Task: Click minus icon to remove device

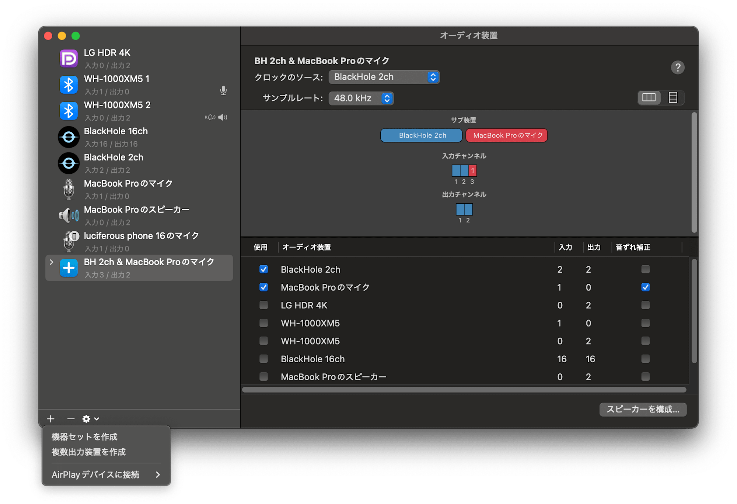Action: click(71, 418)
